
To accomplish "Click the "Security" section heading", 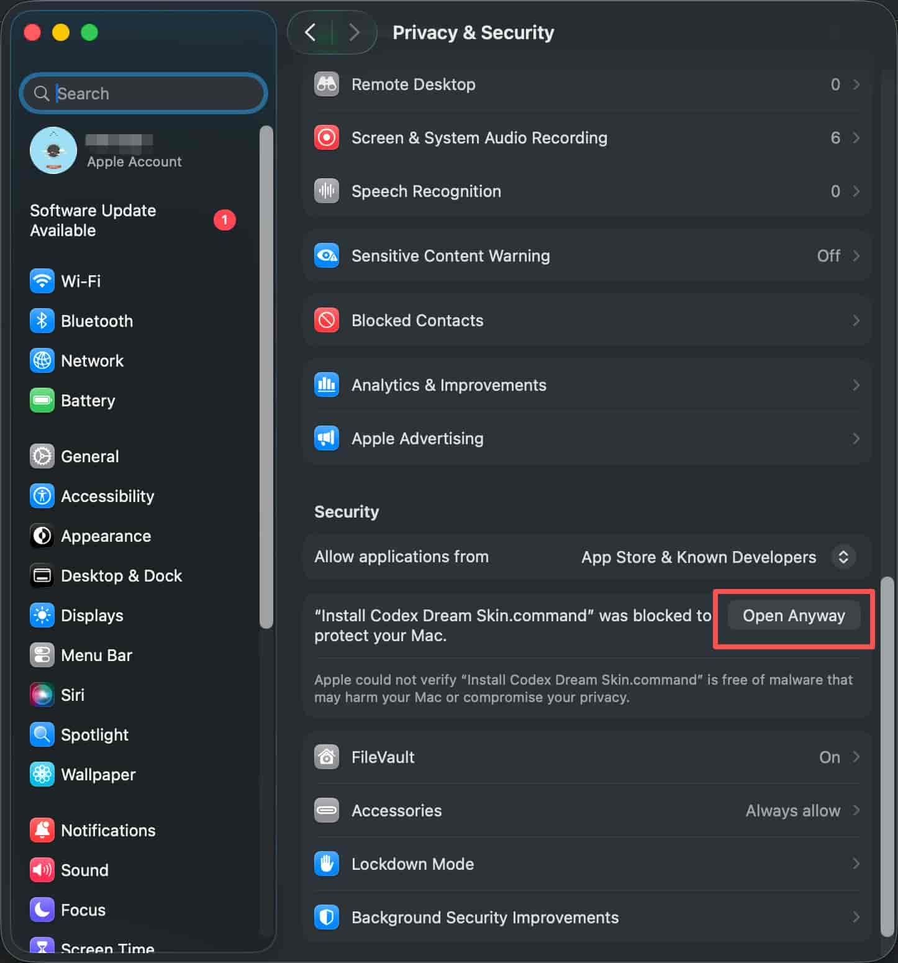I will (x=347, y=511).
